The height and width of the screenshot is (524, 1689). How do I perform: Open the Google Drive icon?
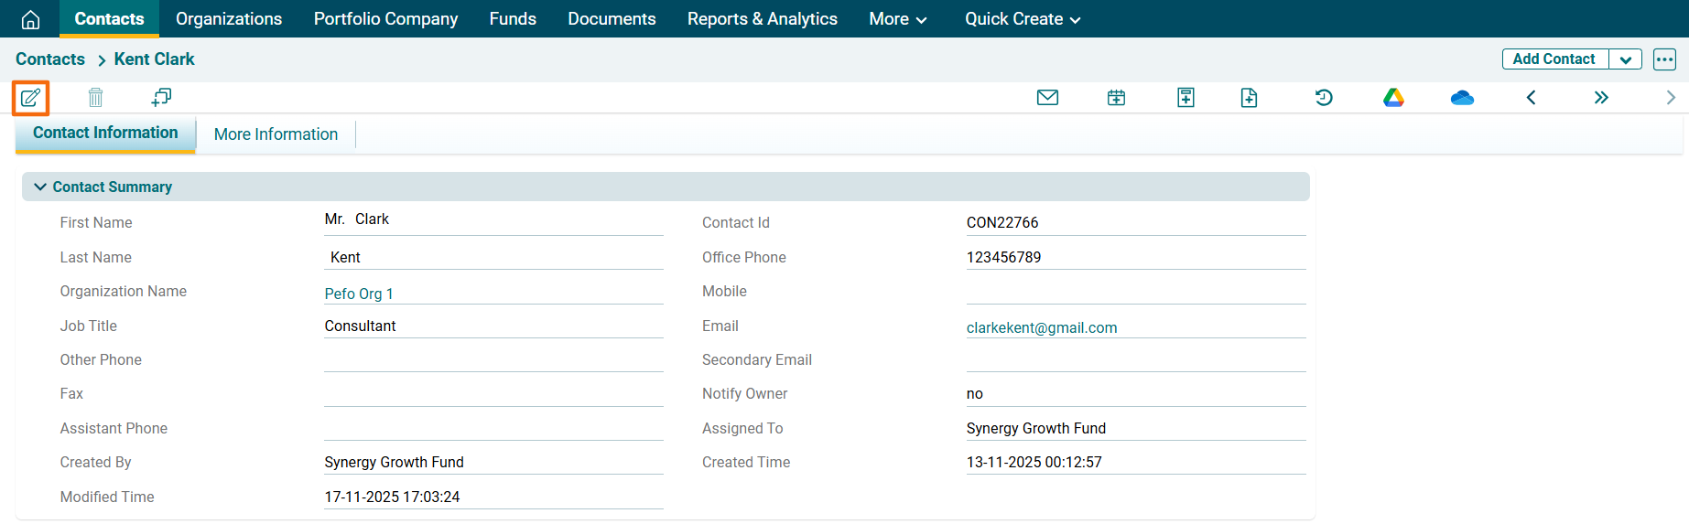click(x=1393, y=98)
